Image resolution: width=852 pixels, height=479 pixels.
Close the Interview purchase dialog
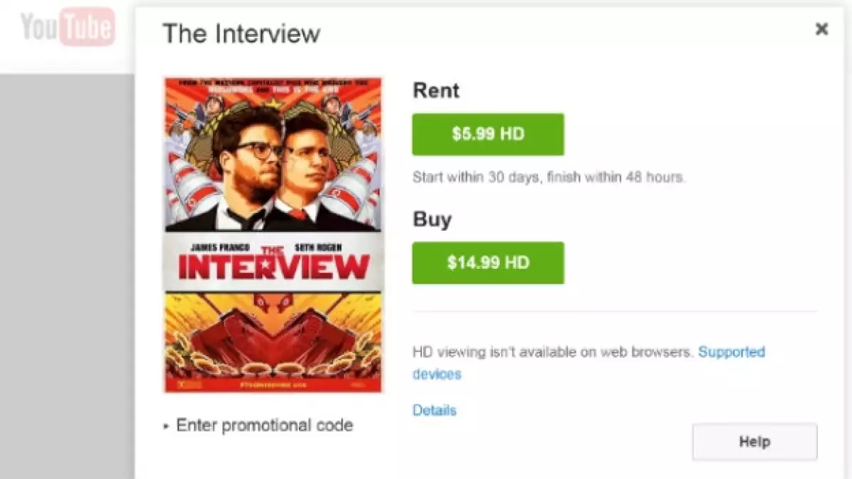(x=821, y=29)
